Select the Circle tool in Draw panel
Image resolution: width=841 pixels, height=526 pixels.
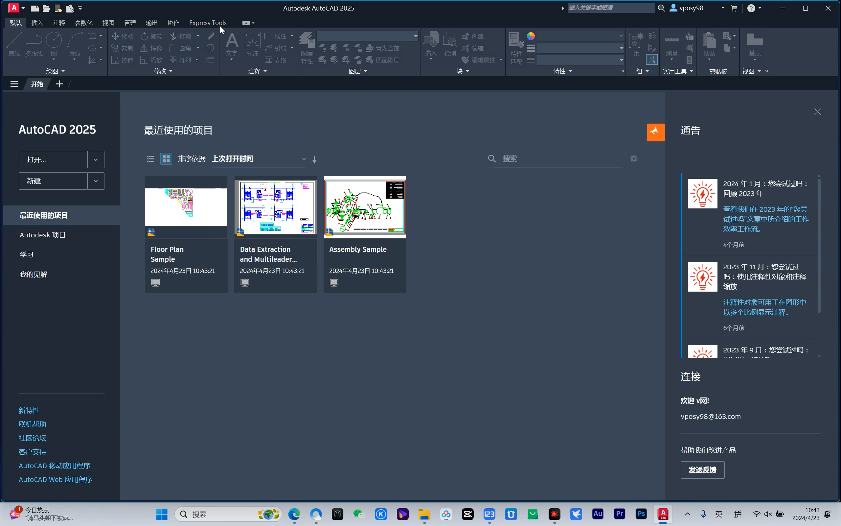click(54, 43)
